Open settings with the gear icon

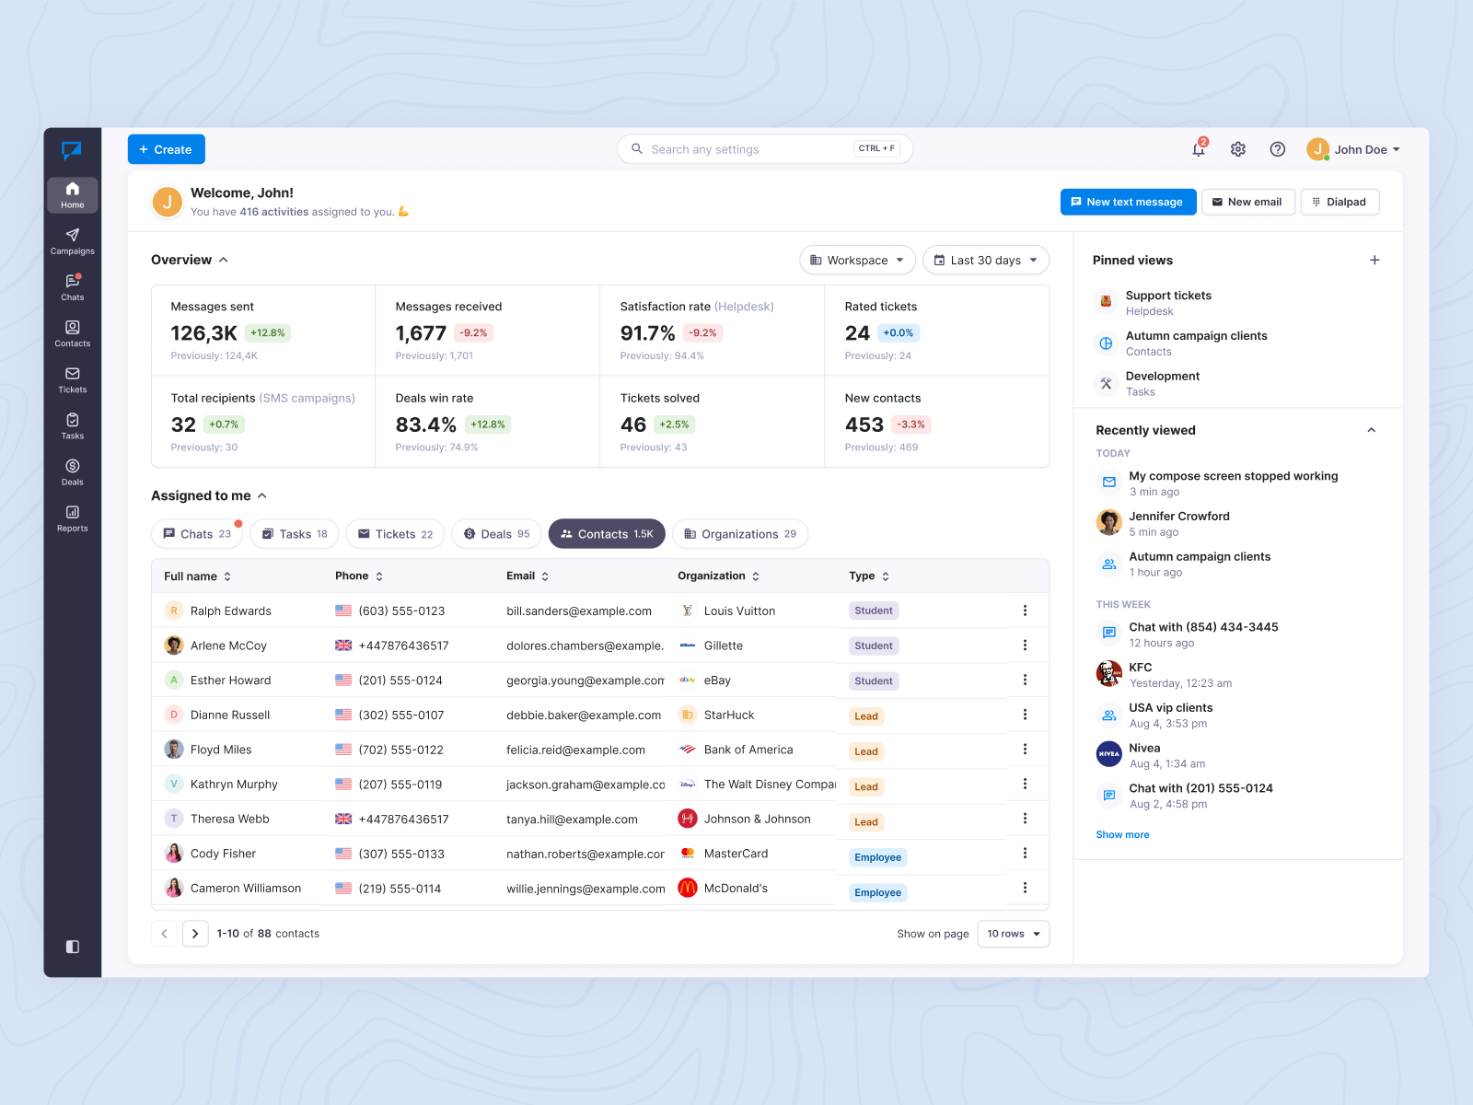tap(1237, 148)
